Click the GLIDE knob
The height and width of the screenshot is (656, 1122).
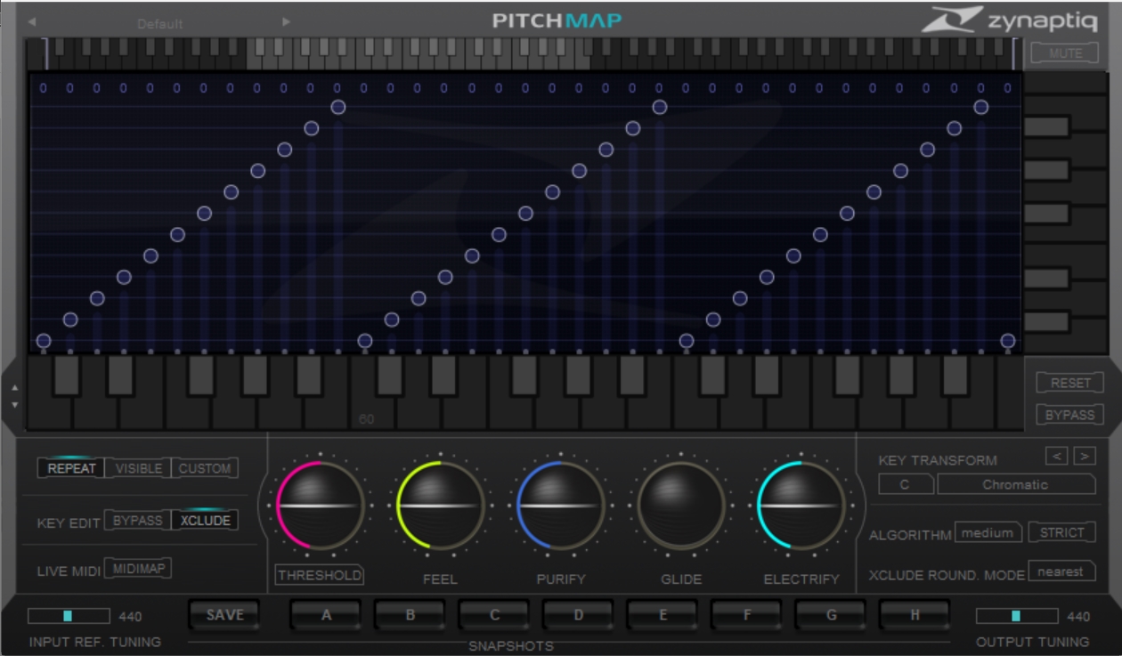tap(681, 506)
